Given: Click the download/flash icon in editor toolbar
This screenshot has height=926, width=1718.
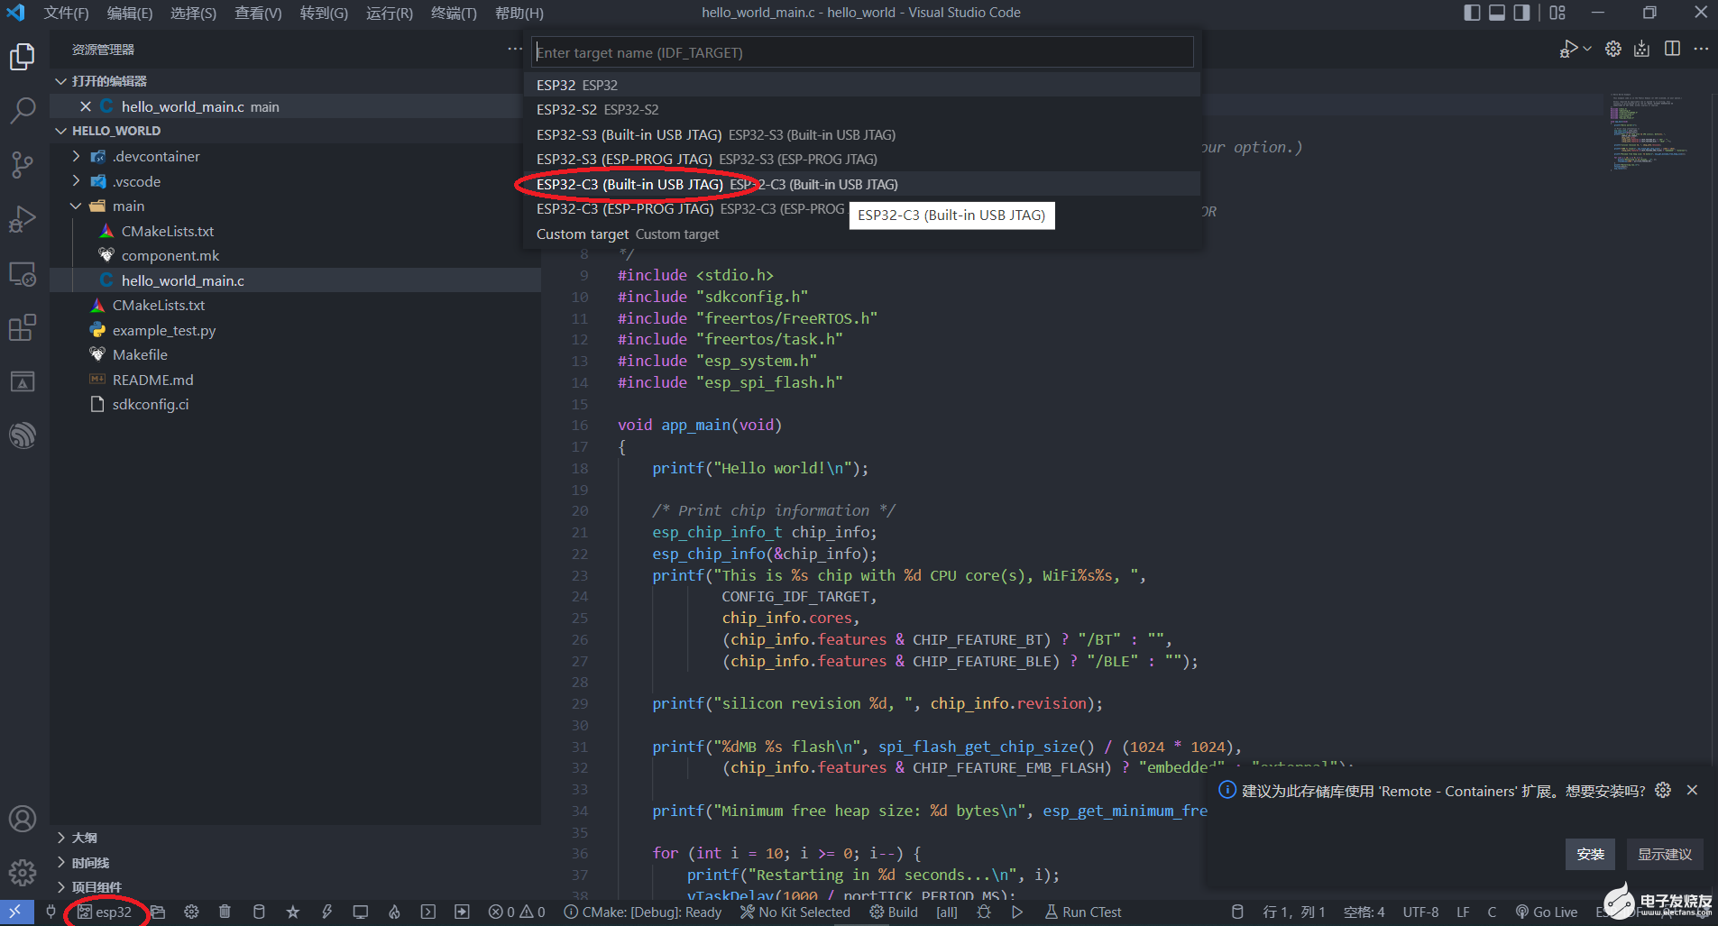Looking at the screenshot, I should [1642, 49].
